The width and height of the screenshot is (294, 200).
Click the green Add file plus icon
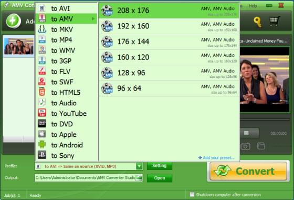tap(13, 21)
